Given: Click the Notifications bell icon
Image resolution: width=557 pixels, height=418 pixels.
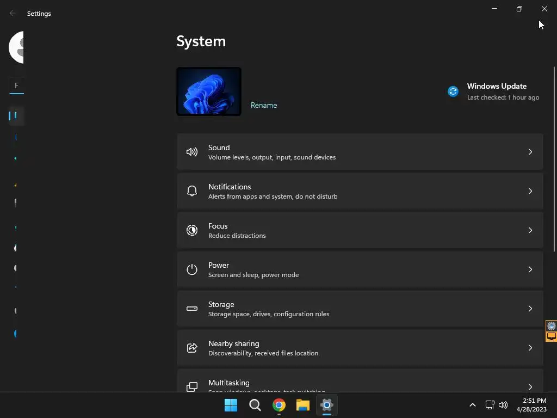Looking at the screenshot, I should [192, 191].
